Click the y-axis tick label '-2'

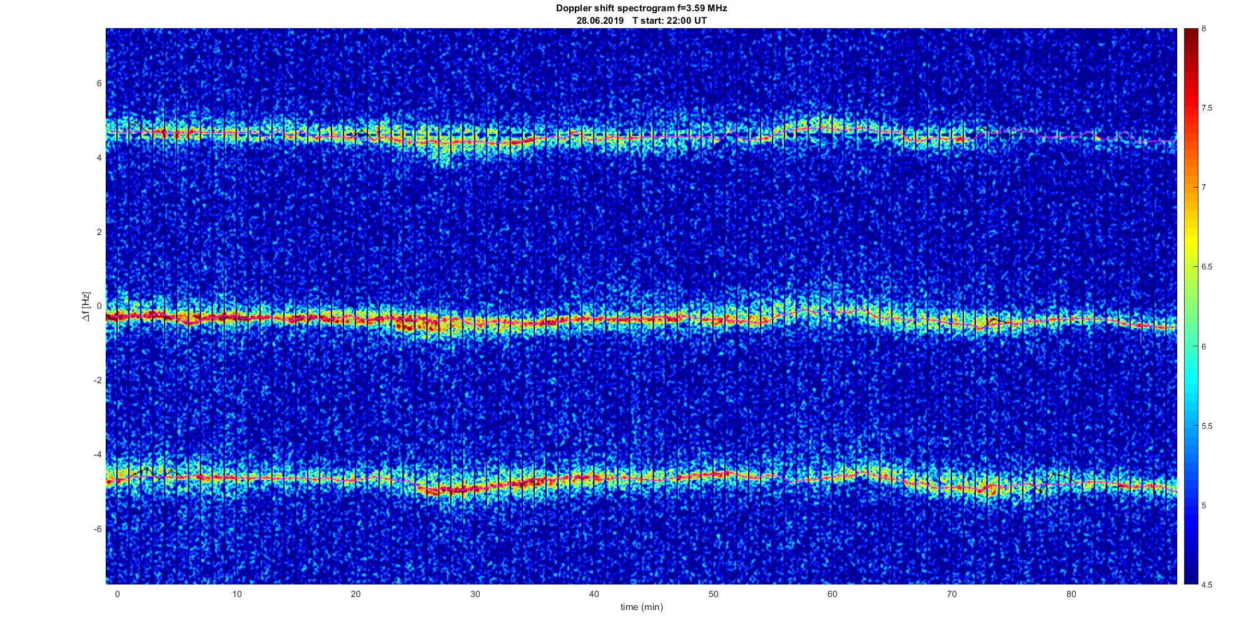pos(98,381)
